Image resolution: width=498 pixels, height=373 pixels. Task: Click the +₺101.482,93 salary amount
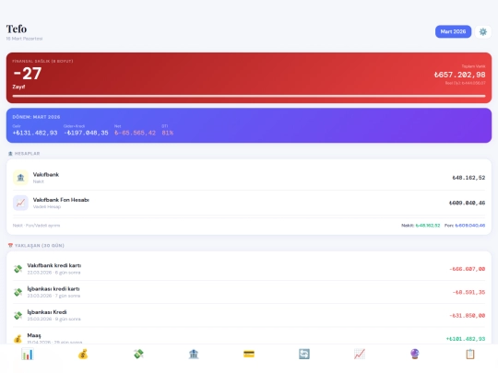(x=466, y=339)
